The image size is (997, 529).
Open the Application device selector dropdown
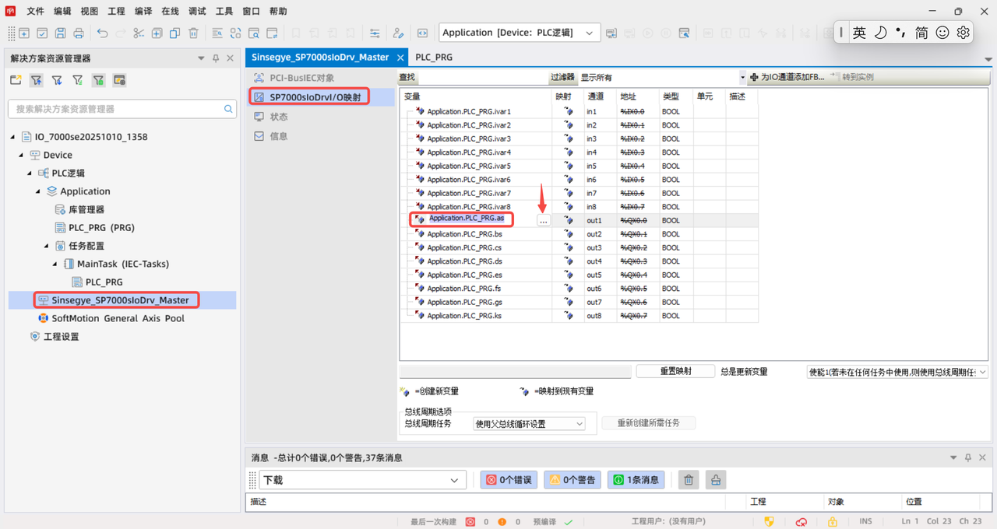pos(520,33)
